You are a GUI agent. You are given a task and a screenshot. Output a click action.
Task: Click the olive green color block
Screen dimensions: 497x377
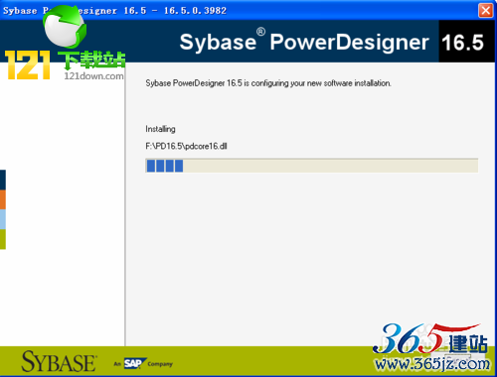pyautogui.click(x=3, y=239)
